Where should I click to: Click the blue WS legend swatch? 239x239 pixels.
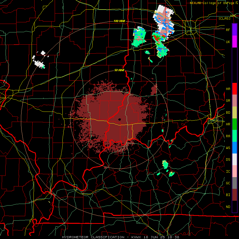click(234, 148)
